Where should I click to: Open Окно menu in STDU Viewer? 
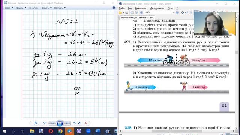170,8
